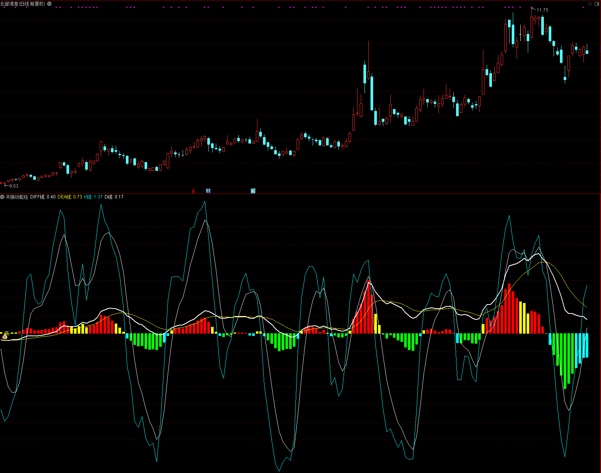Open the dropdown beside 北部湾港 chart title
This screenshot has height=473, width=601.
49,4
